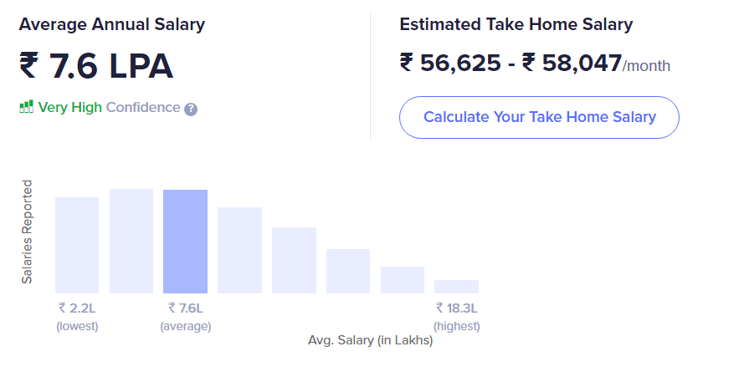Click the seventh bar in the salary histogram
This screenshot has height=382, width=739.
coord(403,280)
